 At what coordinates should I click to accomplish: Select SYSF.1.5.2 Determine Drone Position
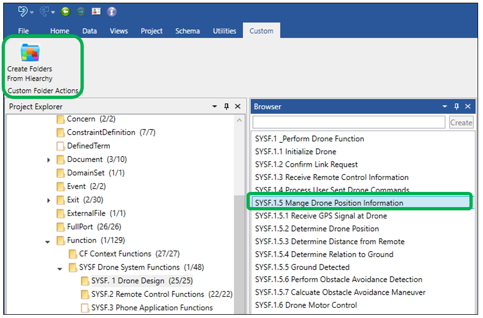click(x=317, y=229)
